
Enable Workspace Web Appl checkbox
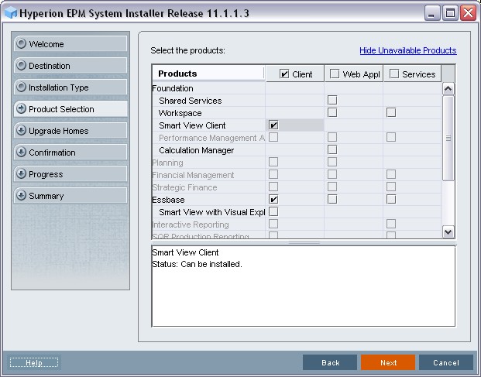[x=332, y=112]
